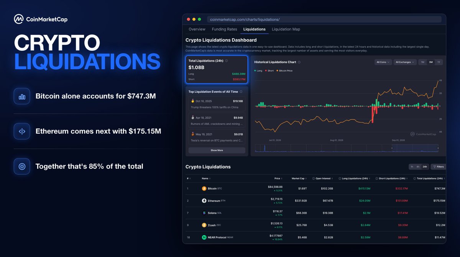
Task: Switch the table to the 24h timeframe
Action: pyautogui.click(x=425, y=167)
